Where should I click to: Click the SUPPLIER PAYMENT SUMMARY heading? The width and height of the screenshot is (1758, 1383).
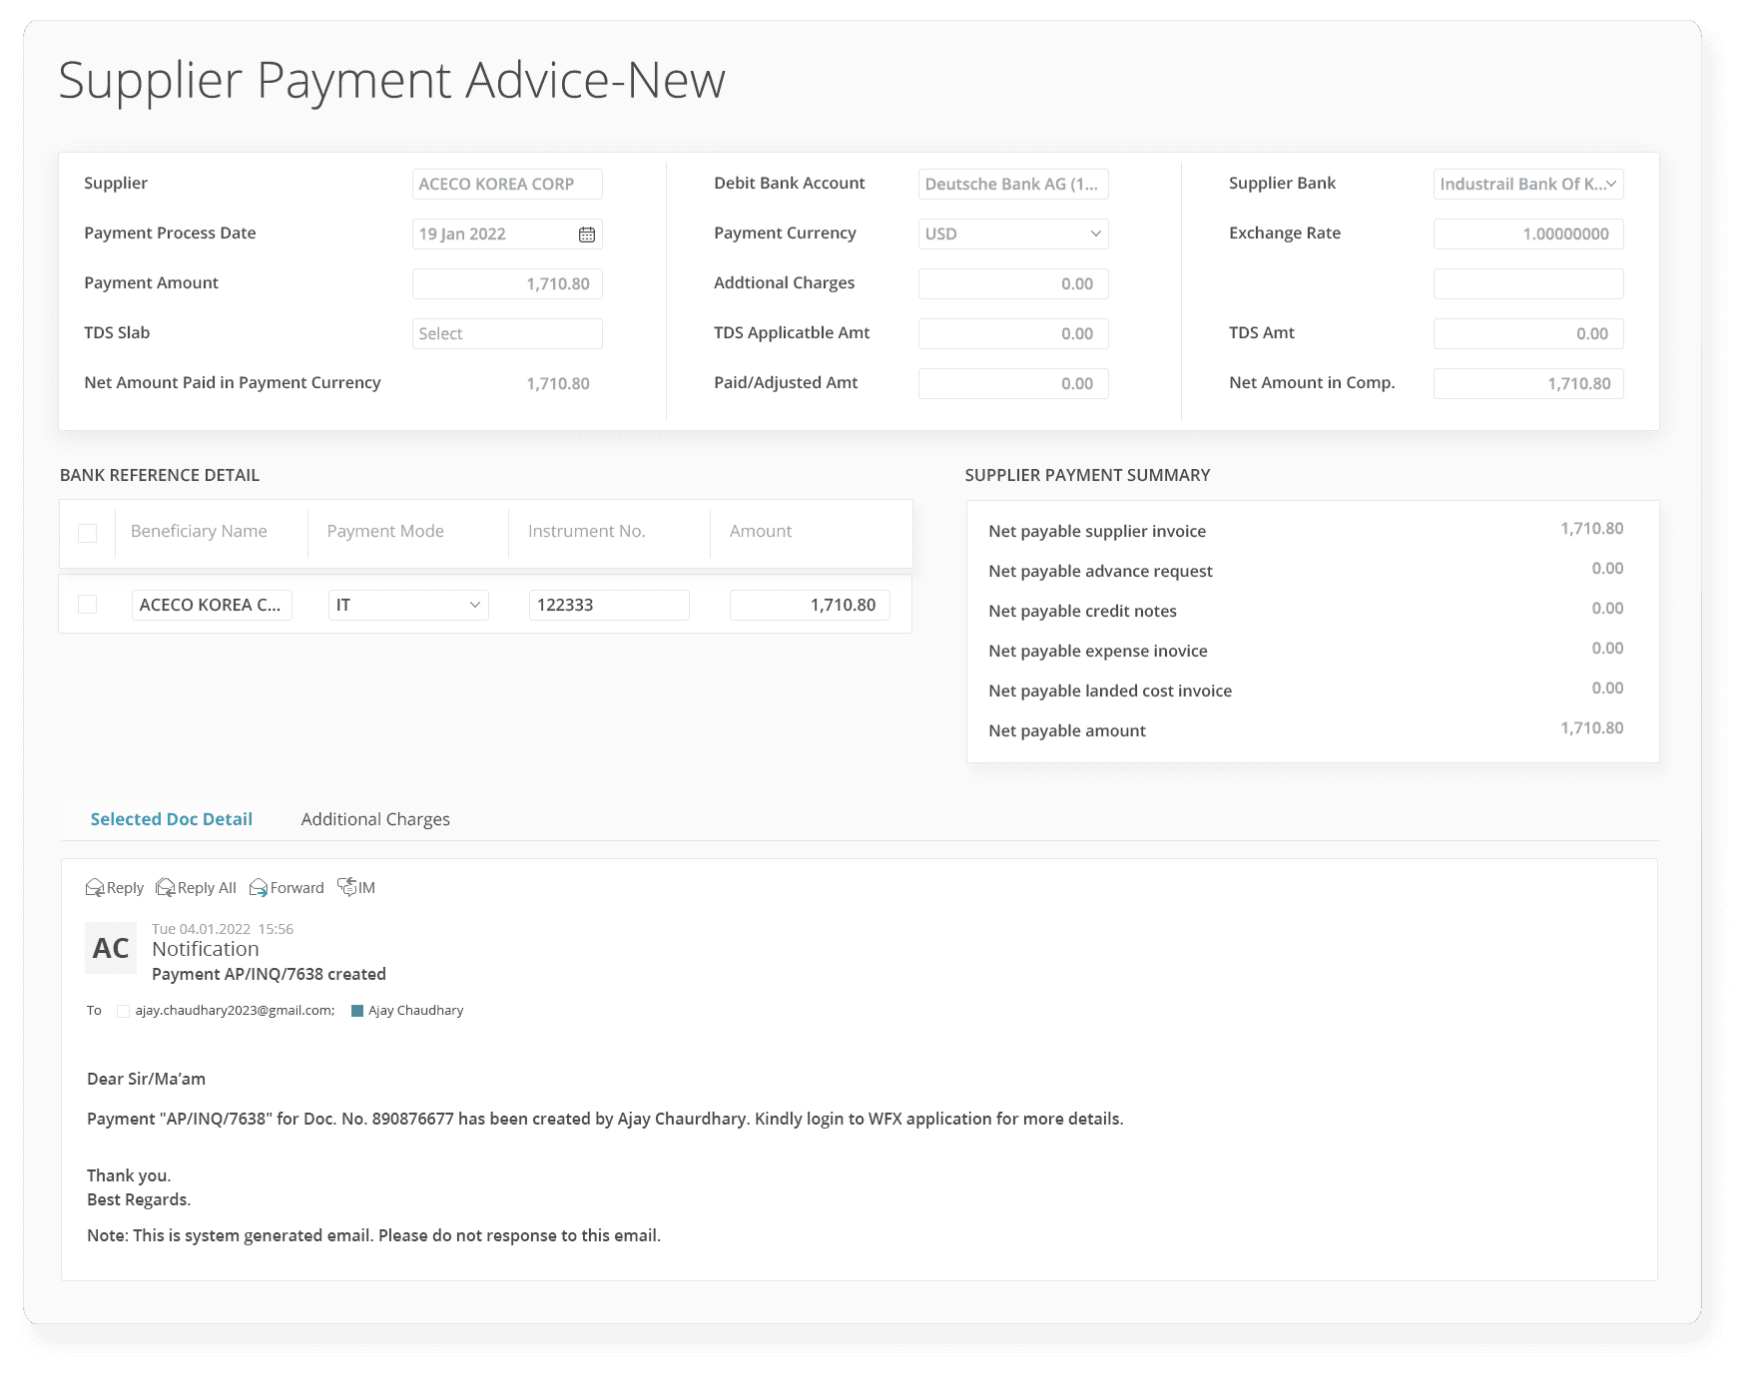click(x=1087, y=476)
